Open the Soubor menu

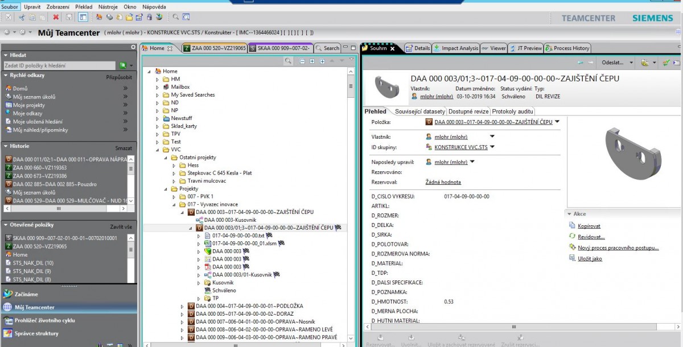tap(10, 6)
